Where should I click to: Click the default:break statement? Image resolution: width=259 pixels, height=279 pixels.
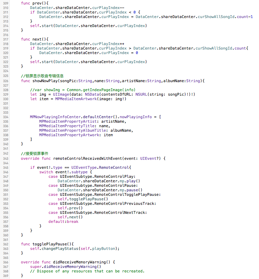[x=63, y=221]
